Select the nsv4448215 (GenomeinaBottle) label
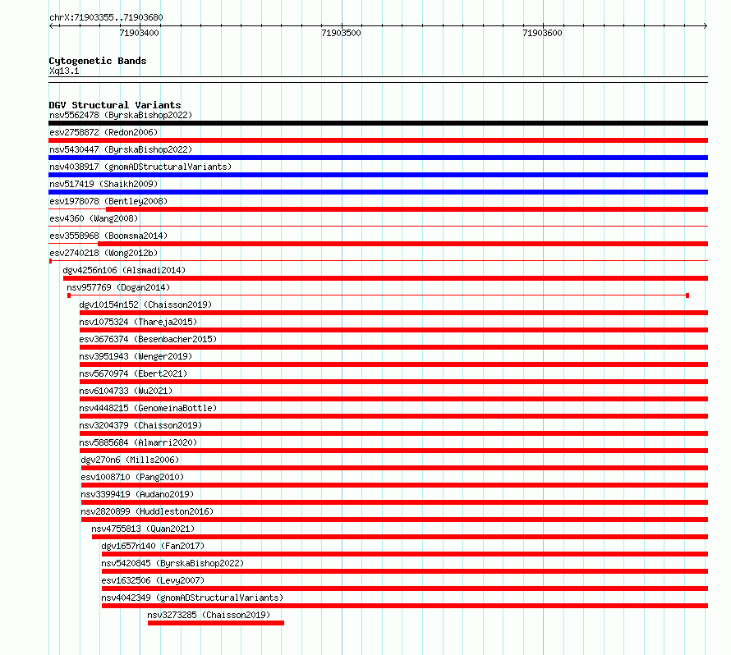 (148, 408)
